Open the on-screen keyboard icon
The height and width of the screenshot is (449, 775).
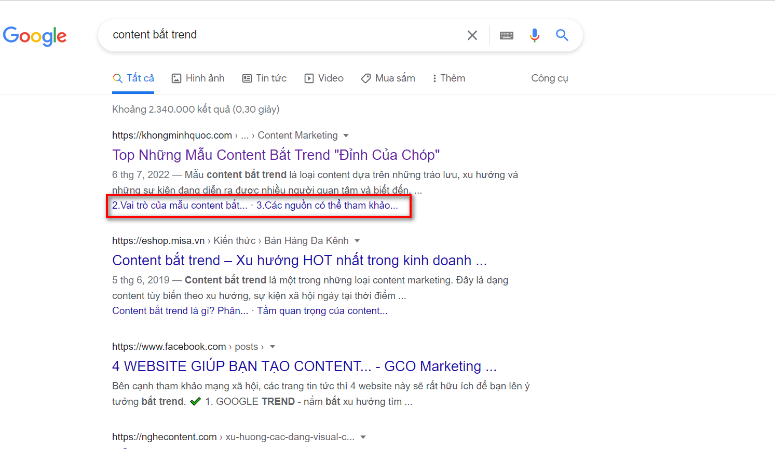(507, 35)
